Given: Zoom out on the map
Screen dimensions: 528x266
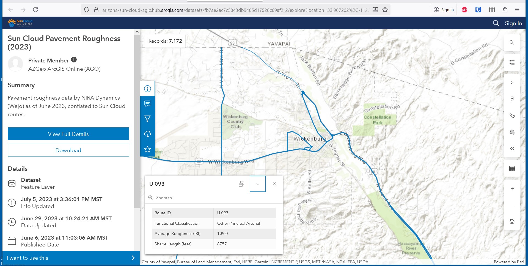Looking at the screenshot, I should (512, 205).
